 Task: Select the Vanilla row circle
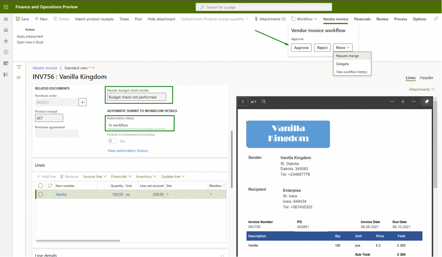pos(41,194)
